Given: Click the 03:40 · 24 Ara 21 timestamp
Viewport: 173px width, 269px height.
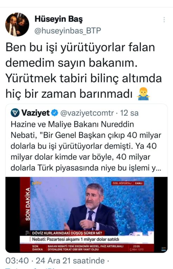Looking at the screenshot, I should pyautogui.click(x=55, y=261).
